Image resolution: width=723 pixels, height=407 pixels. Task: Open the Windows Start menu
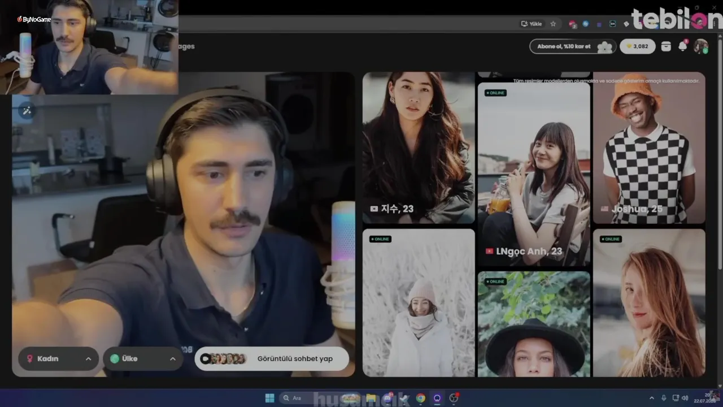coord(269,398)
